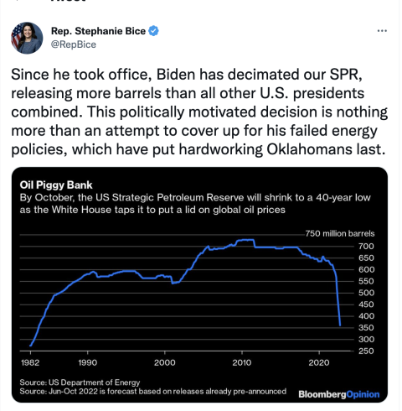This screenshot has height=411, width=402.
Task: Click the 250 y-axis label
Action: 366,351
